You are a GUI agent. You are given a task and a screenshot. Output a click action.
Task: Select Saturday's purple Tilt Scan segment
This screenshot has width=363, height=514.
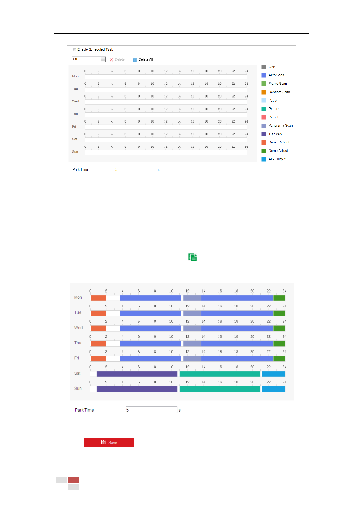pyautogui.click(x=137, y=374)
